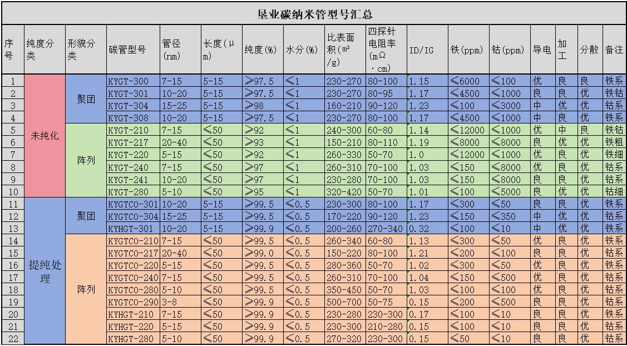Screen dimensions: 627x346
Task: Click the 加工 header cell
Action: [x=566, y=49]
